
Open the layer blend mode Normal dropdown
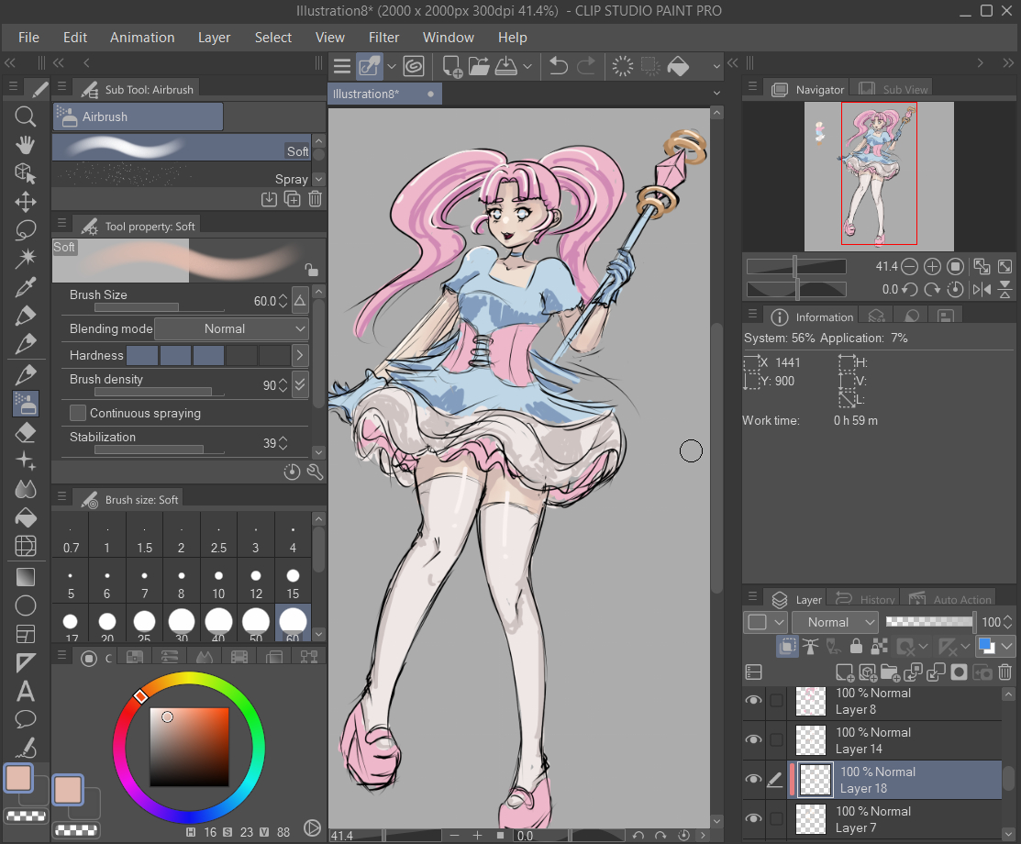[x=836, y=622]
